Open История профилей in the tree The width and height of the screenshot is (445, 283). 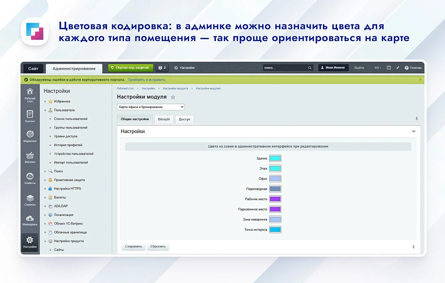point(68,145)
